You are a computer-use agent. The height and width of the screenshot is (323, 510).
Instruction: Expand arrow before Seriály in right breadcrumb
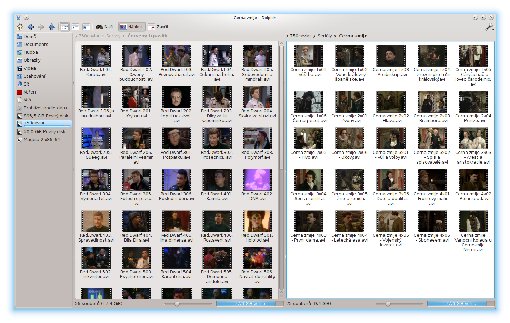[x=314, y=36]
